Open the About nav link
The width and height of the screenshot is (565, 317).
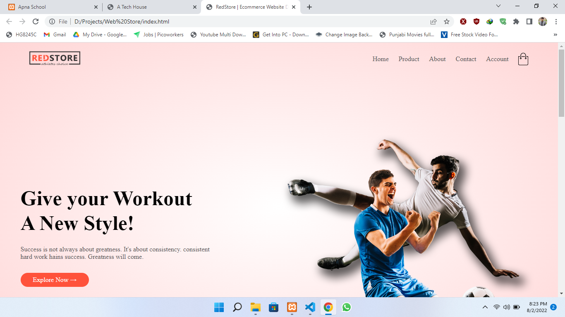tap(437, 59)
